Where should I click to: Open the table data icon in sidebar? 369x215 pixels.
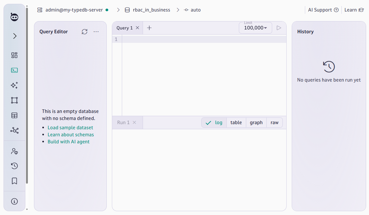tap(14, 115)
